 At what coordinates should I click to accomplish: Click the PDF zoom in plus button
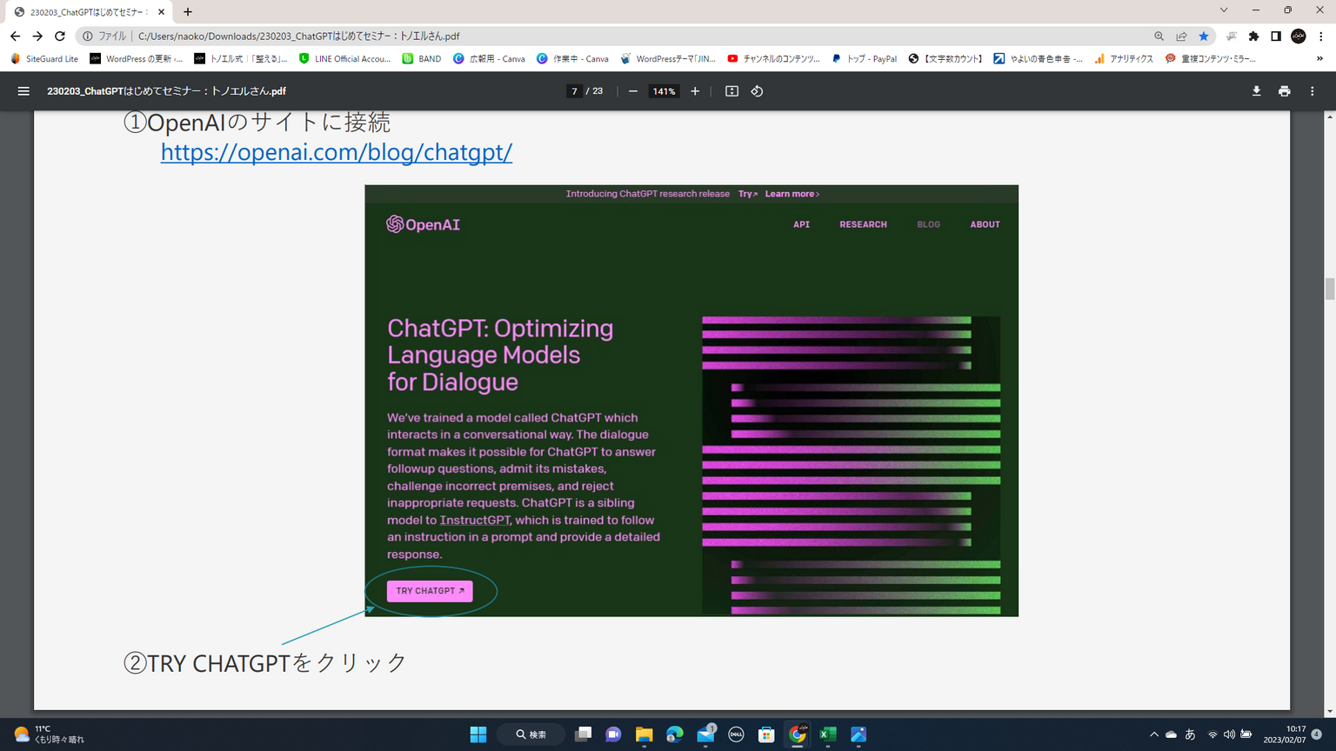[x=695, y=91]
